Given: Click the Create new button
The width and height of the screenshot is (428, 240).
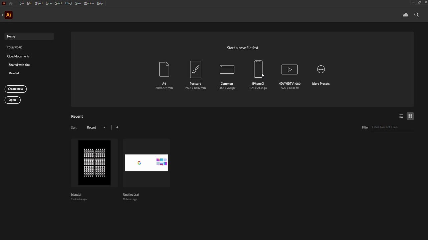Looking at the screenshot, I should coord(16,89).
